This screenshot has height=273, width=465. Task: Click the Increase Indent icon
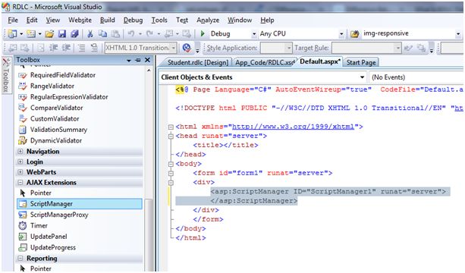pyautogui.click(x=65, y=48)
